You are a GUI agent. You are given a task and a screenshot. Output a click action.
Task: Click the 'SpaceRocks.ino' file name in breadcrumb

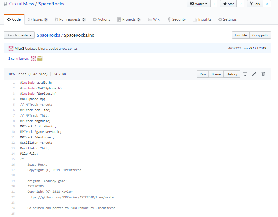pos(79,35)
